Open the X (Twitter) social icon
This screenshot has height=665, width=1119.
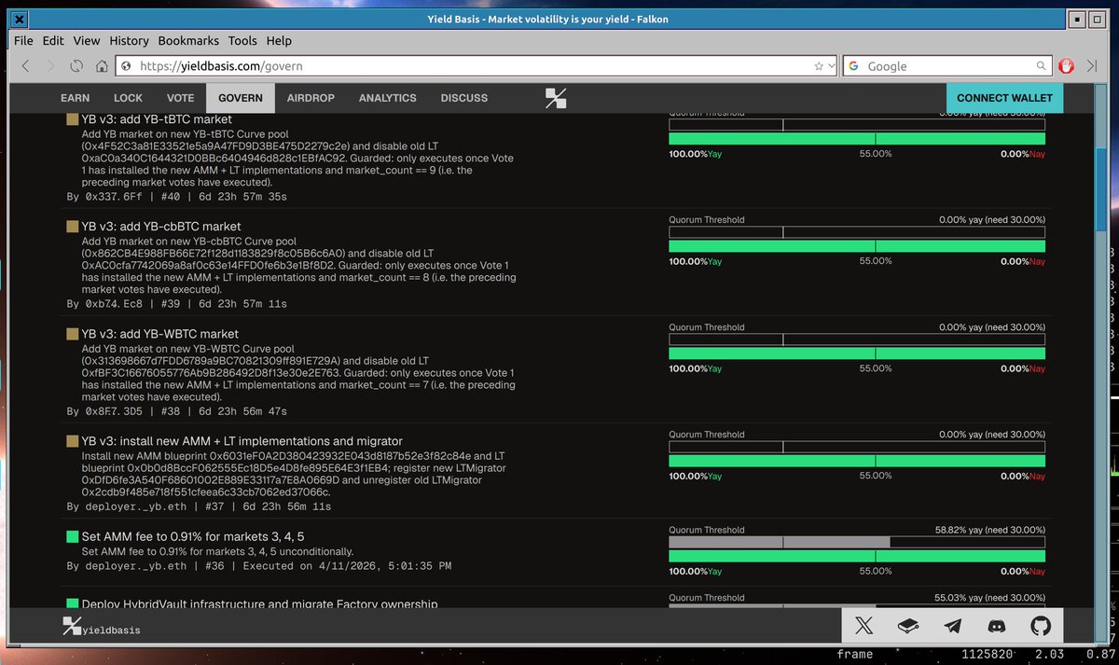(x=863, y=627)
